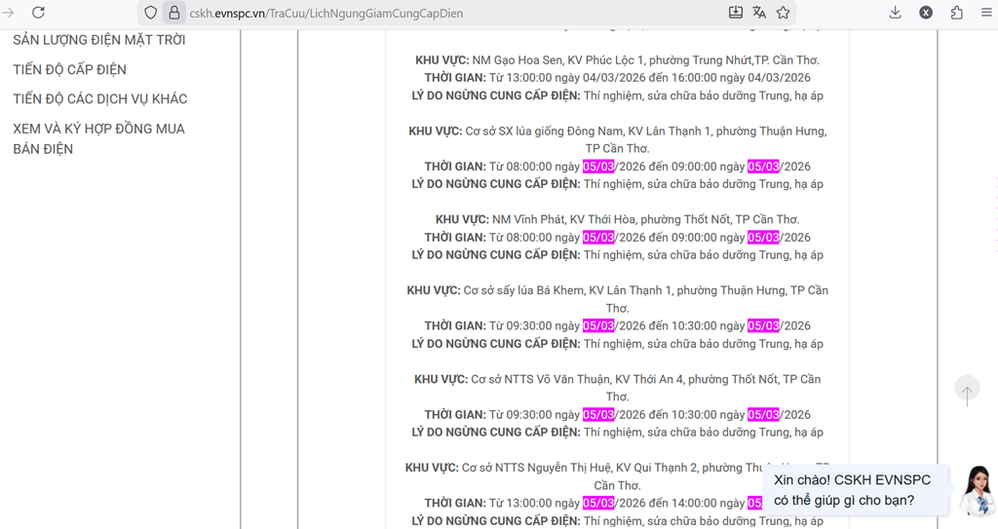The width and height of the screenshot is (998, 529).
Task: Open the browser hamburger menu
Action: click(986, 13)
